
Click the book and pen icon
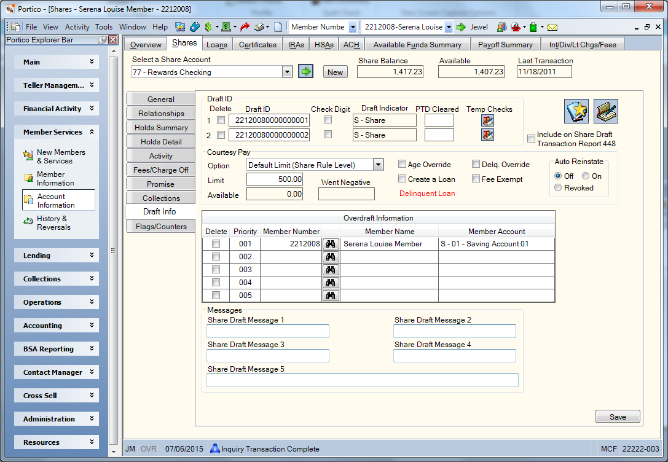coord(605,111)
